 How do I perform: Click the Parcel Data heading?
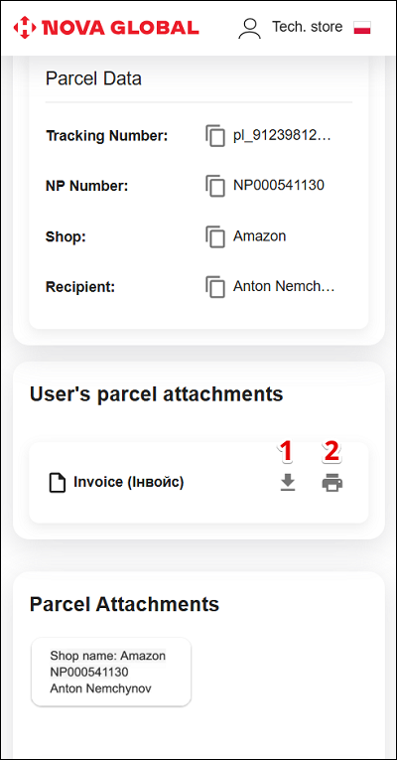pos(93,78)
